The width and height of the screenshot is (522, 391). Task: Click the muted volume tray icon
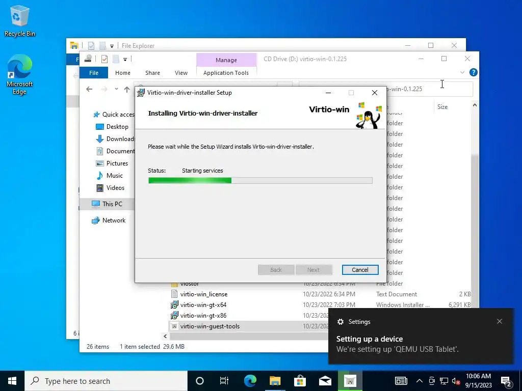coord(456,381)
